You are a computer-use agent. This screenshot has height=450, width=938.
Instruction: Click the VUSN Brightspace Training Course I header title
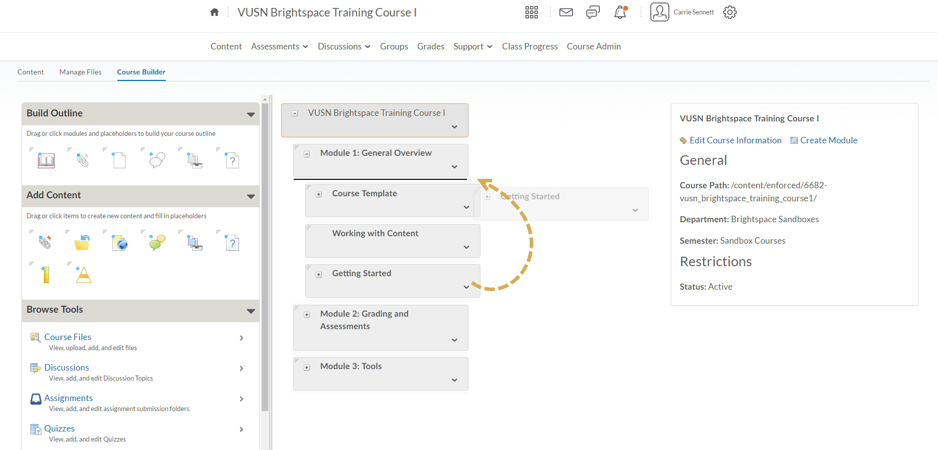327,12
